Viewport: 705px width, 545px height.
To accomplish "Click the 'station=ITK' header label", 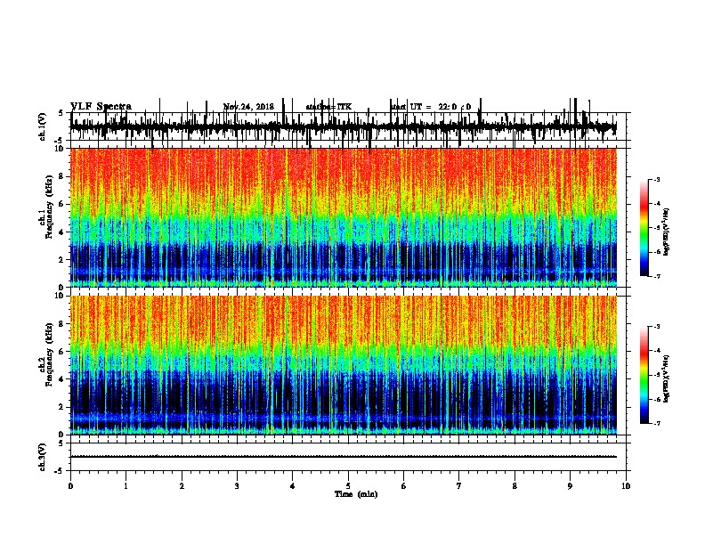I will point(328,107).
